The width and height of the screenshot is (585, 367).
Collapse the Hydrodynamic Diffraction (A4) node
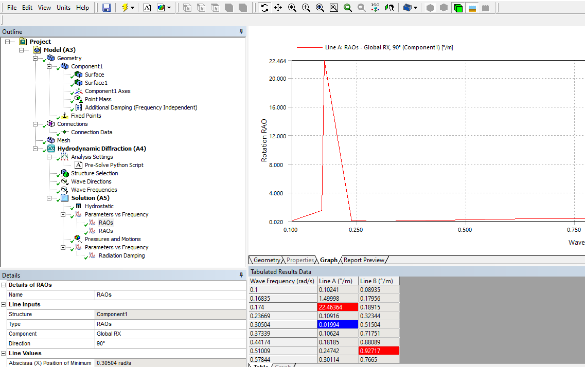coord(36,149)
